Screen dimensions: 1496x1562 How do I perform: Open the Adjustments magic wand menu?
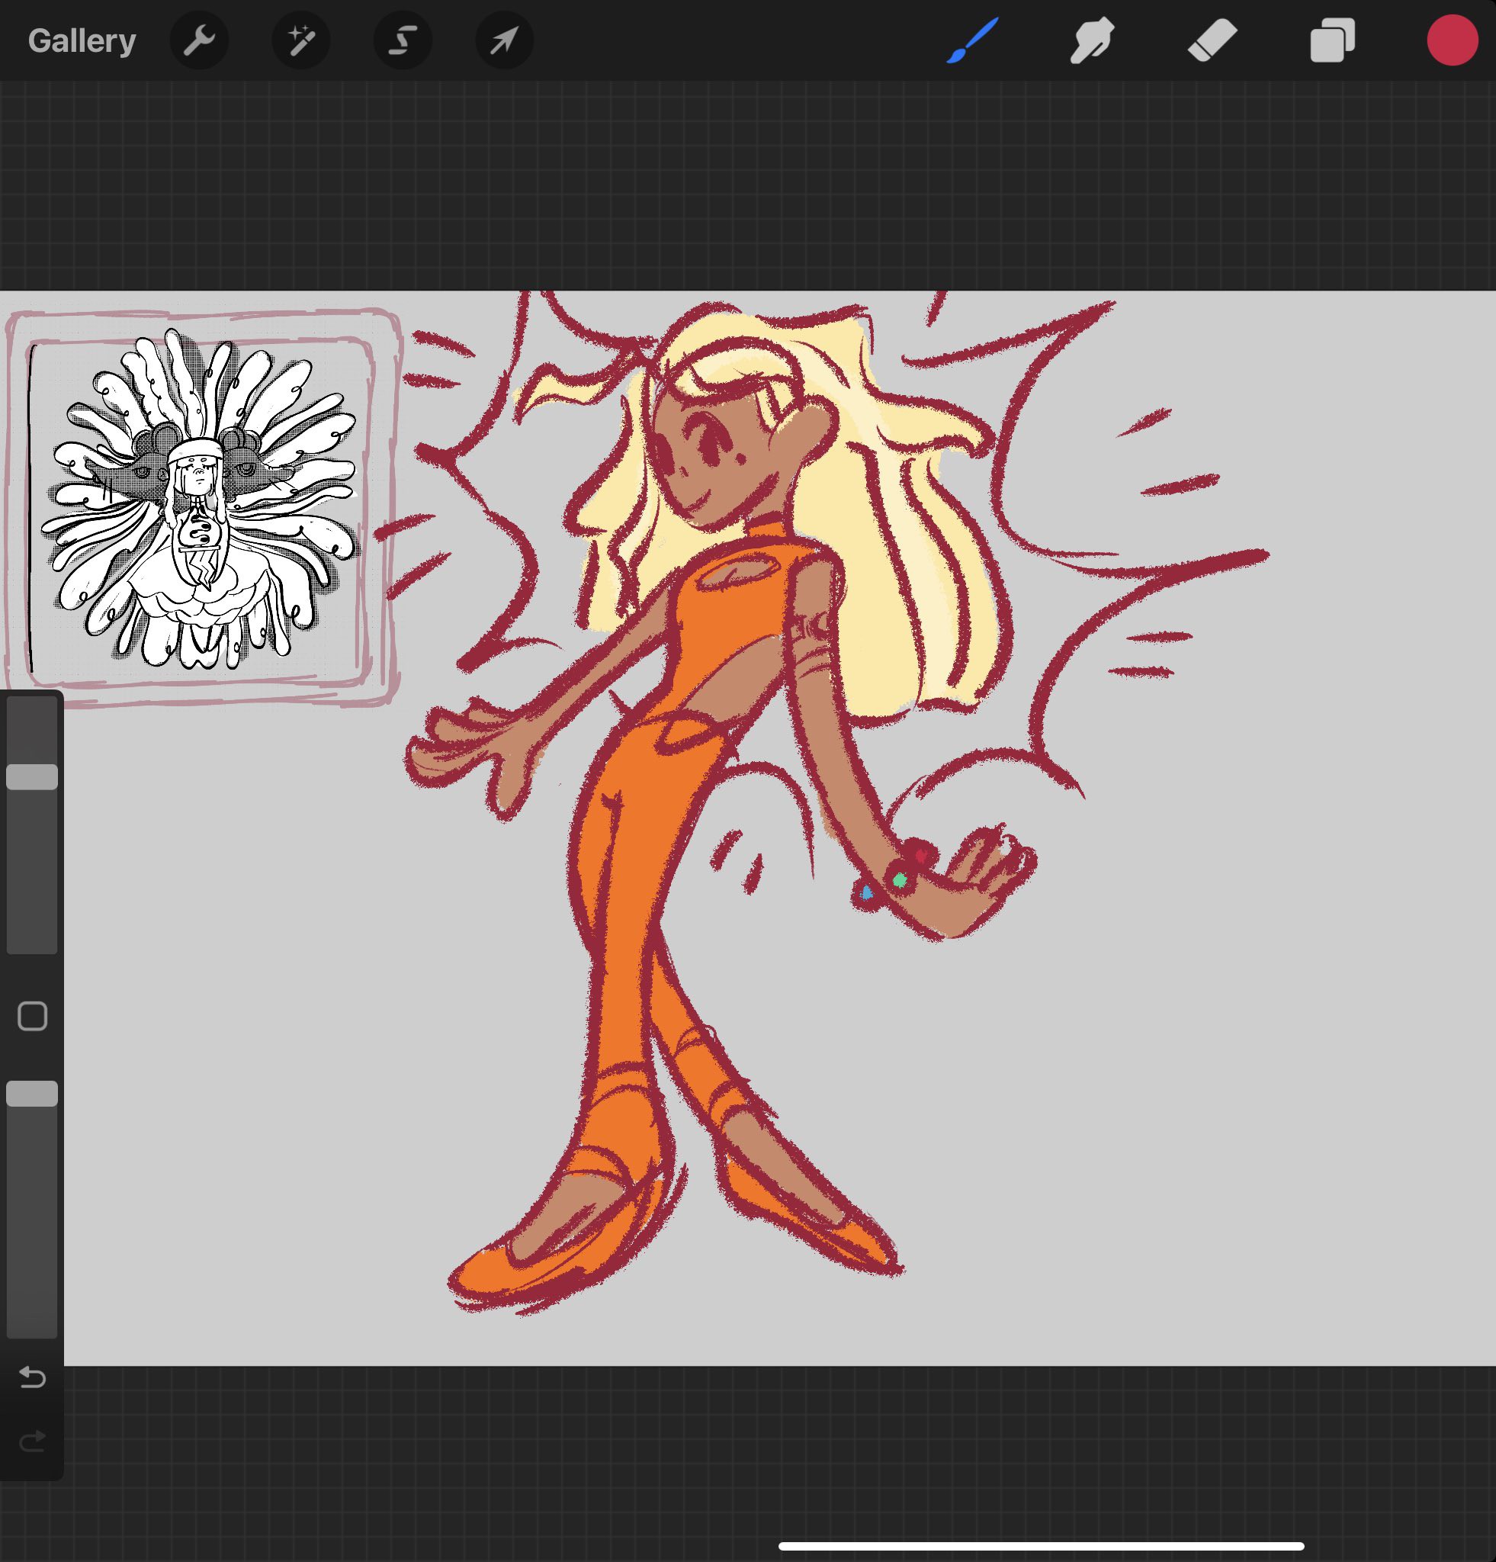[301, 40]
